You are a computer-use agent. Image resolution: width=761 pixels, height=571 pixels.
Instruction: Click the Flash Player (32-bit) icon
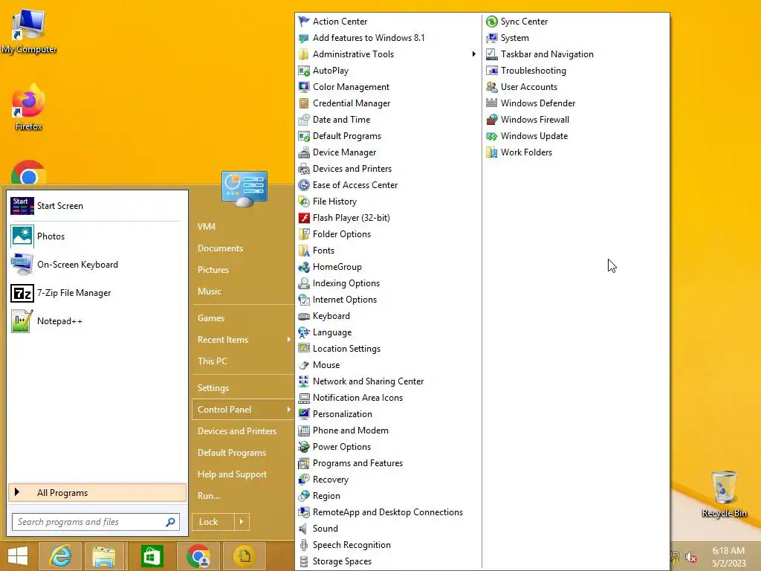click(304, 218)
